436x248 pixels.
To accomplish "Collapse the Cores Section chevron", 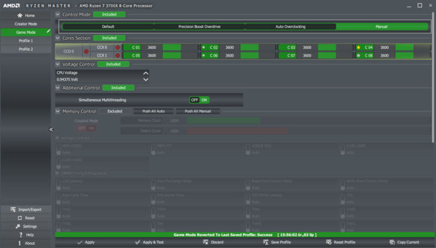I will (57, 38).
